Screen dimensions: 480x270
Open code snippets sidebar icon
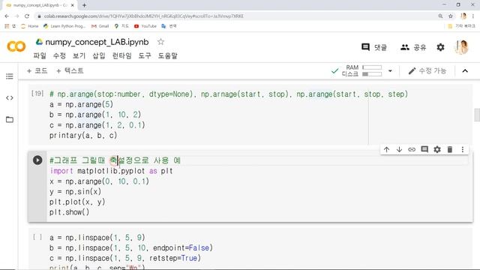tap(10, 98)
